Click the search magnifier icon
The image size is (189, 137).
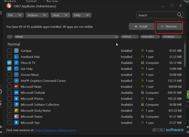coord(180,15)
